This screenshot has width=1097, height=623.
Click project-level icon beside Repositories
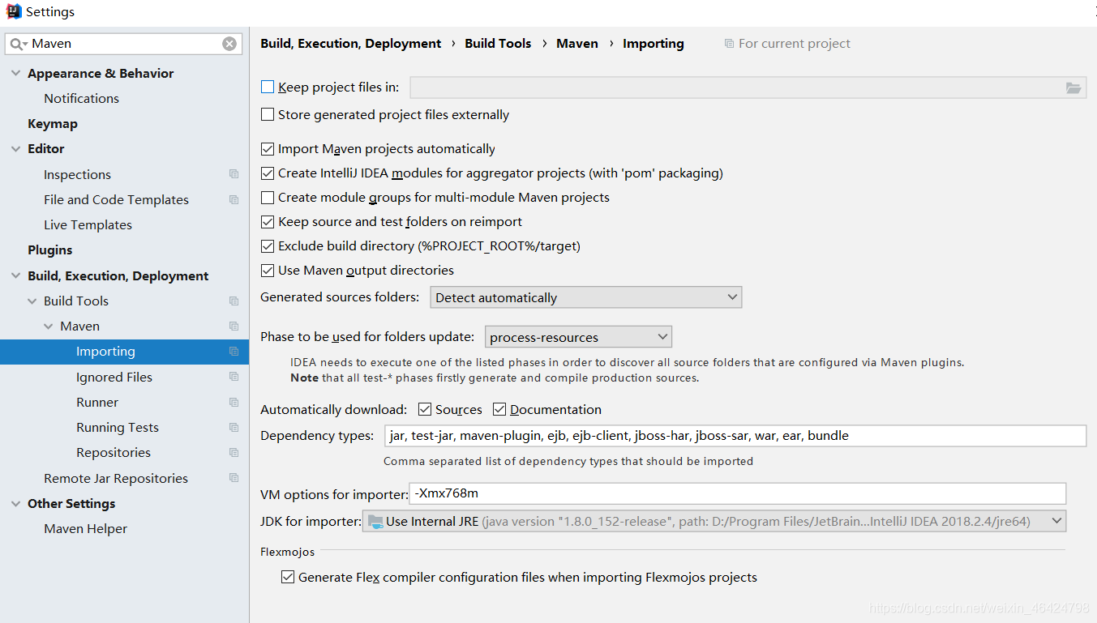(x=234, y=452)
